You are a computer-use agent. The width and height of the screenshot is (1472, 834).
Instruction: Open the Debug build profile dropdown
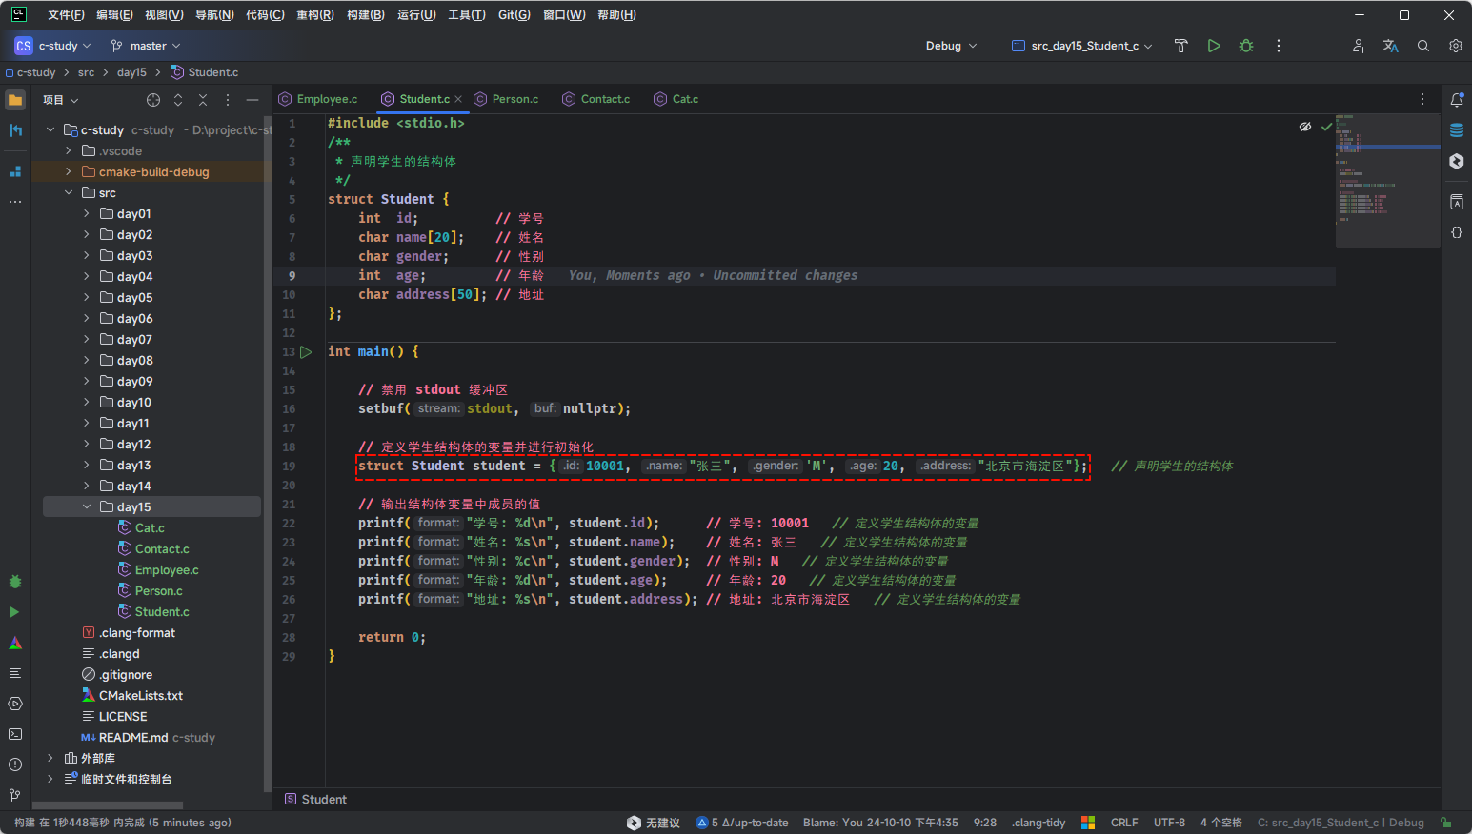coord(951,46)
